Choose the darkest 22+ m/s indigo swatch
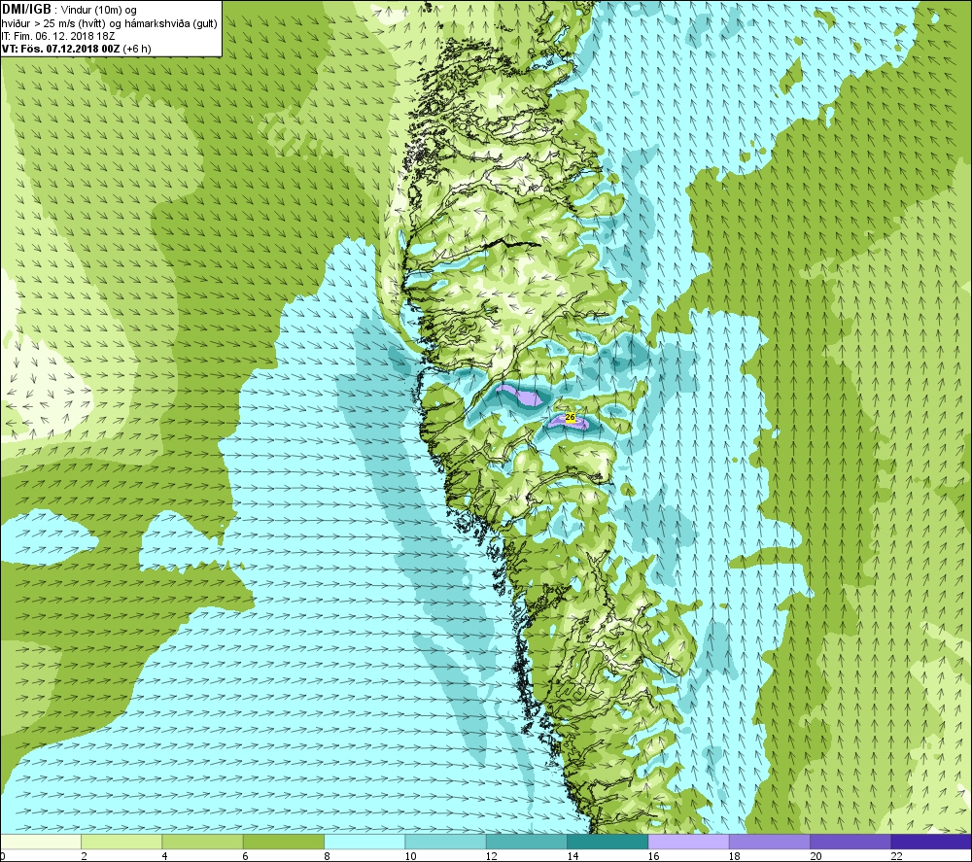Viewport: 972px width, 862px height. (931, 842)
